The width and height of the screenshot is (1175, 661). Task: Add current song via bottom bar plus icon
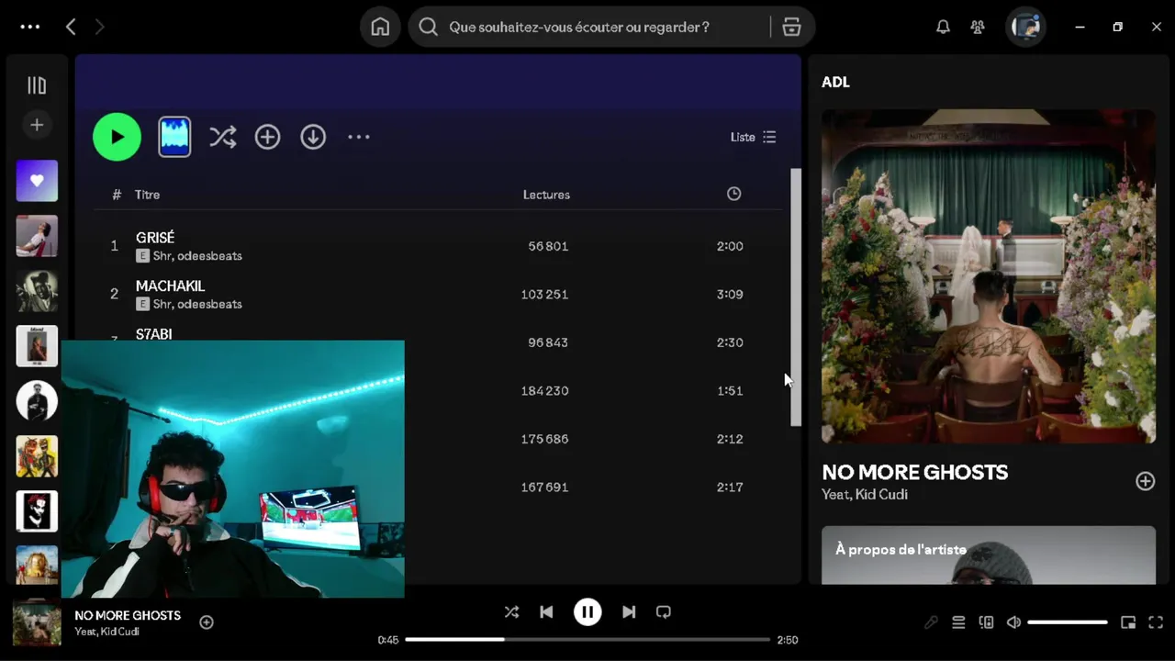[x=207, y=622]
